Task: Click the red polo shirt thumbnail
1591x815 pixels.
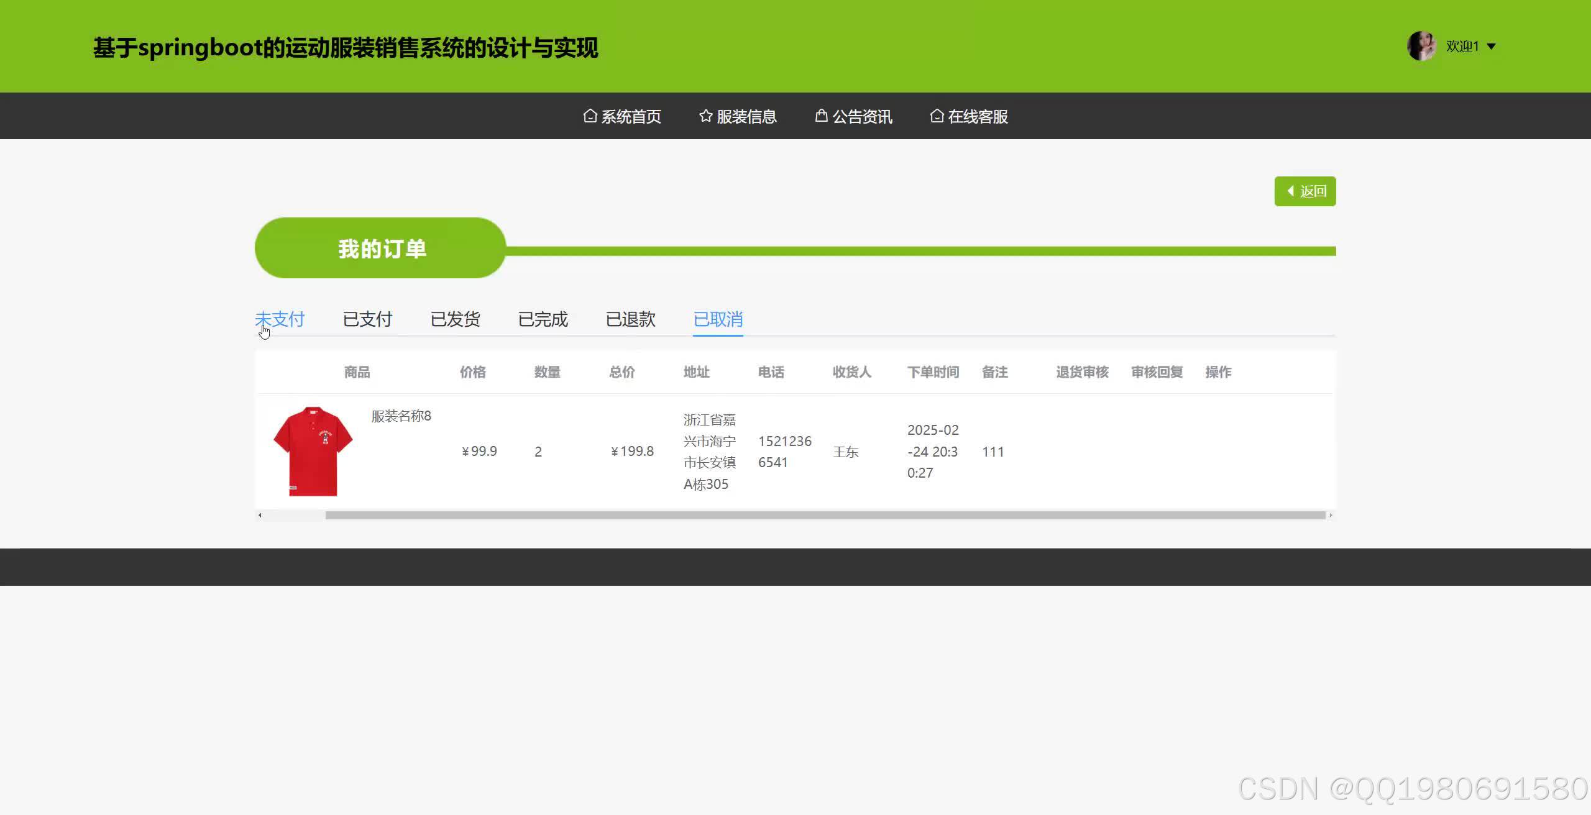Action: (313, 451)
